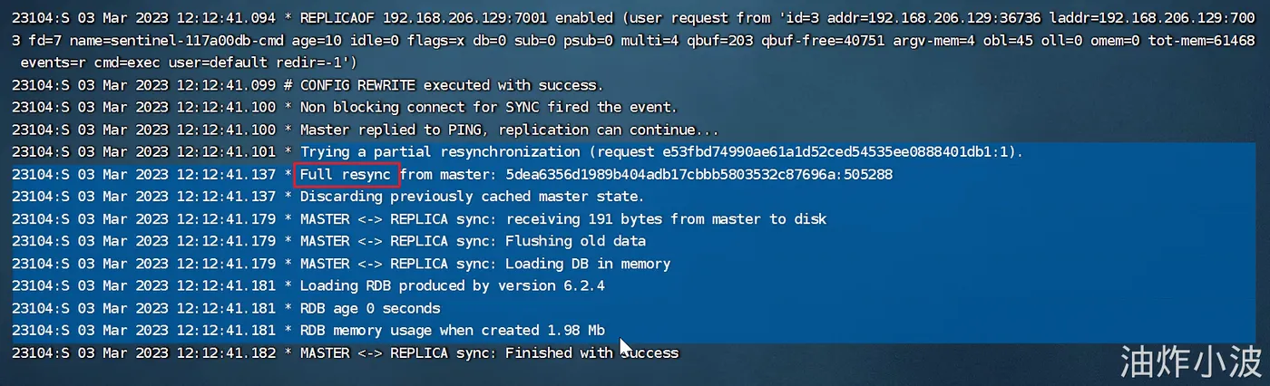The image size is (1270, 386).
Task: Click the 油炸小波 watermark
Action: point(1191,362)
